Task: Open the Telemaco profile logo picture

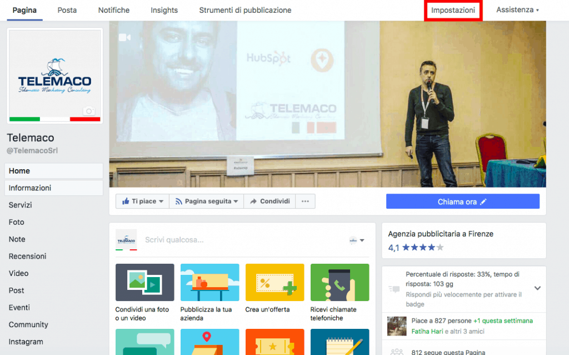Action: [x=55, y=76]
